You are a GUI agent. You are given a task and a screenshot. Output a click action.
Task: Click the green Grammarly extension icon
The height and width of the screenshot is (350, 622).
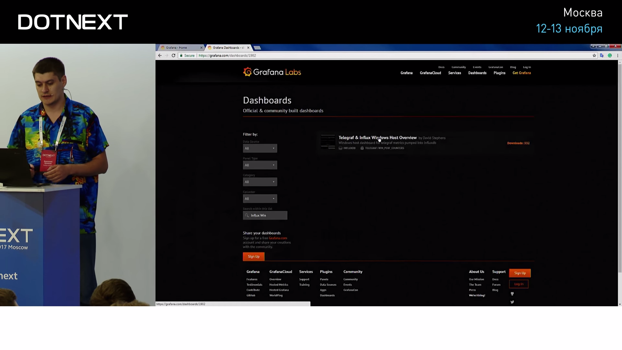tap(610, 55)
